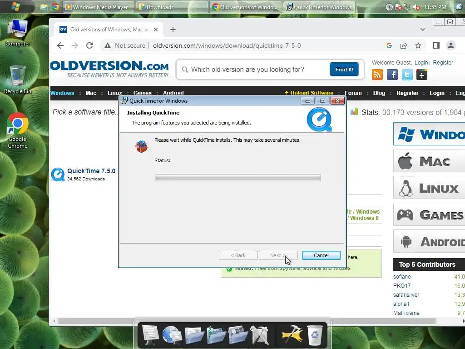This screenshot has height=349, width=465.
Task: Open the folder quick-launch icon in the taskbar
Action: click(44, 7)
